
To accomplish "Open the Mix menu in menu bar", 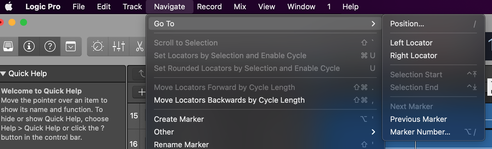I will point(240,6).
